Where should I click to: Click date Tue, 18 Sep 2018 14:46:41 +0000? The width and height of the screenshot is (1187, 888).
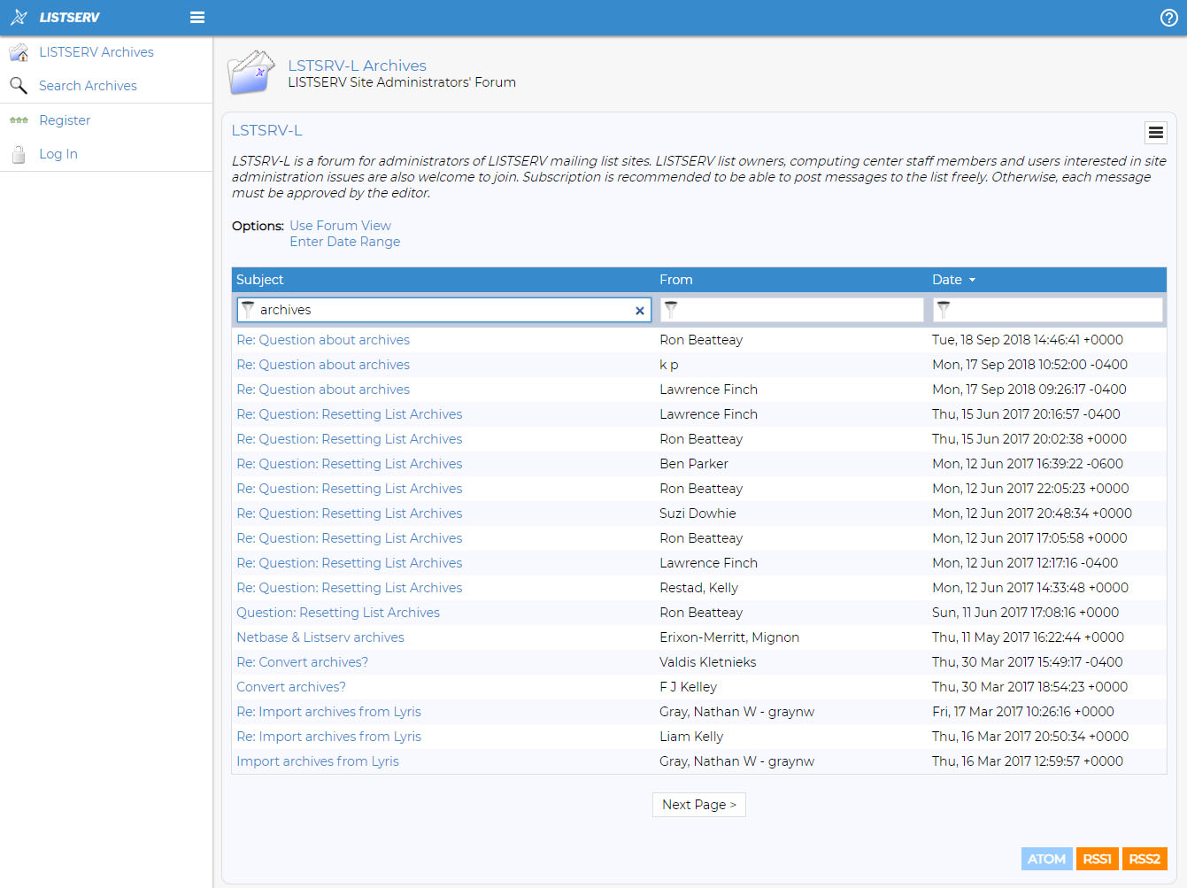pyautogui.click(x=1028, y=340)
